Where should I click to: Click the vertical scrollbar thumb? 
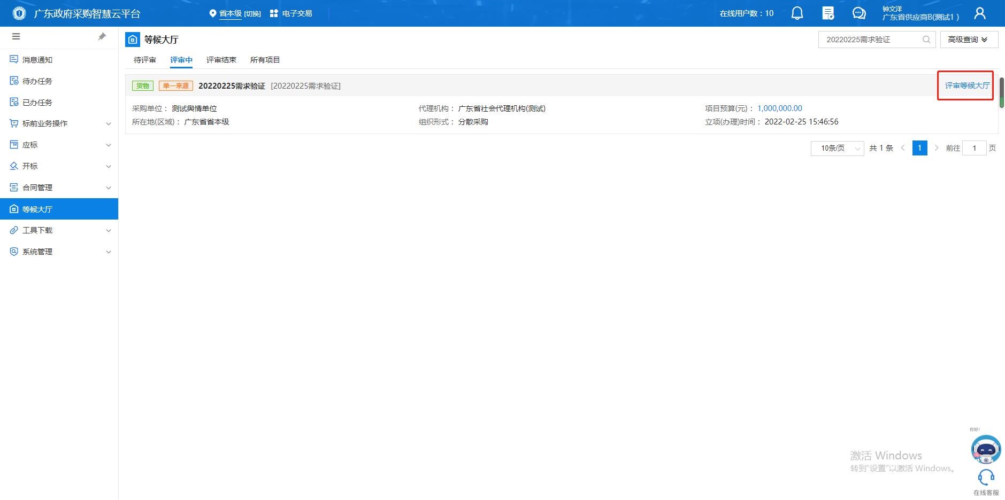[x=1002, y=92]
